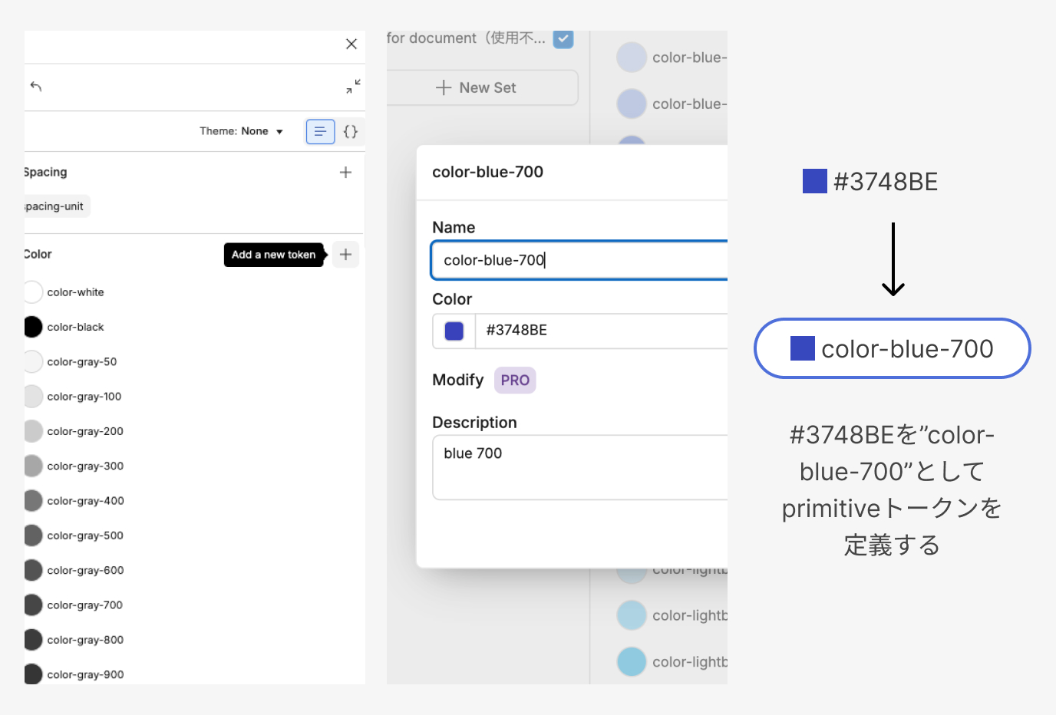The width and height of the screenshot is (1056, 715).
Task: Select the spacing-unit token
Action: [x=55, y=206]
